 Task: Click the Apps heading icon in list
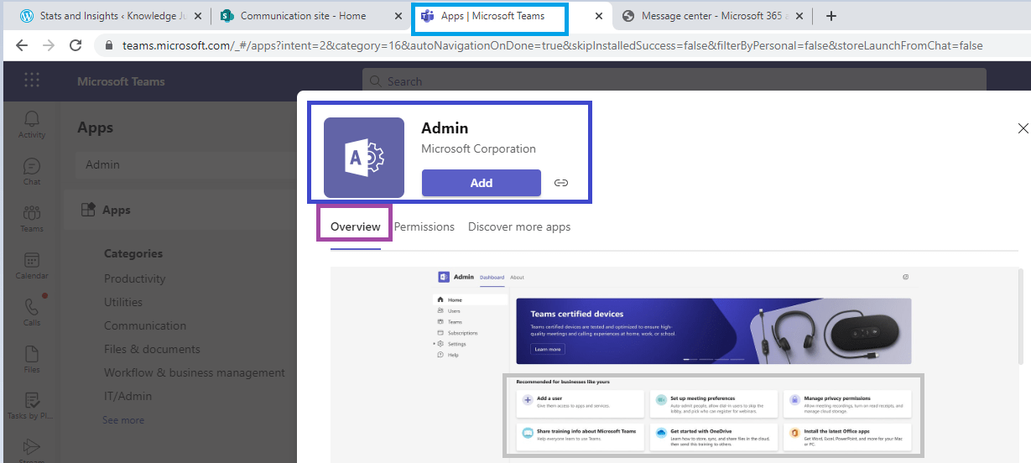[88, 210]
